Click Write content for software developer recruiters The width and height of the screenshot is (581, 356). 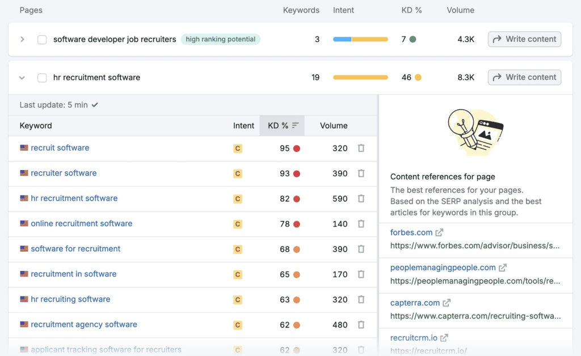pyautogui.click(x=524, y=39)
